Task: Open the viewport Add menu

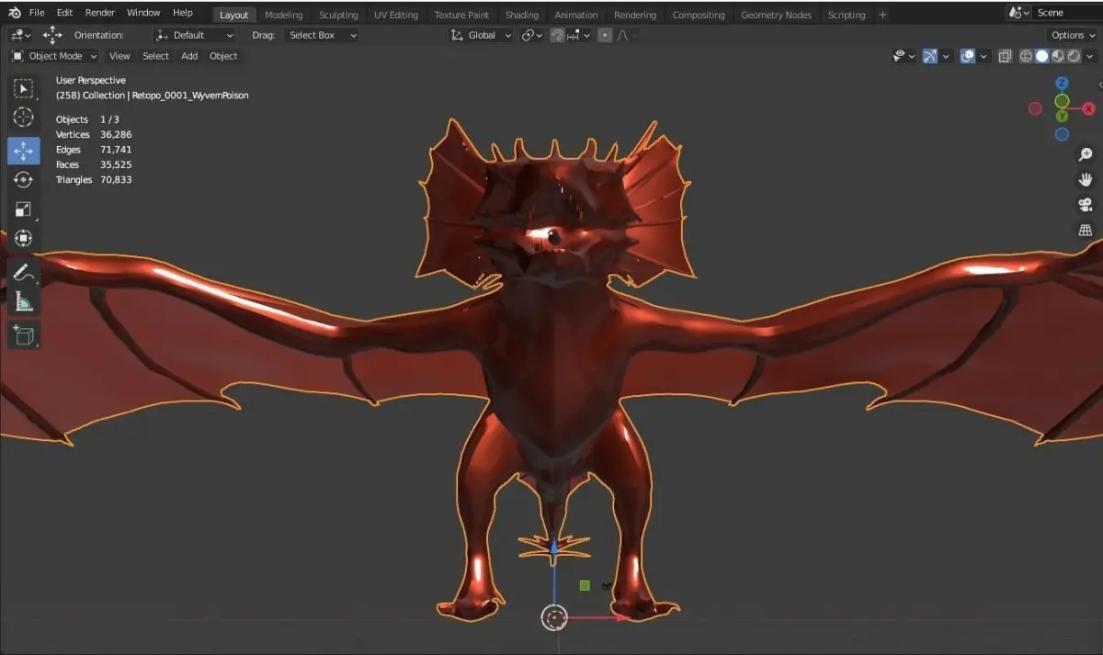Action: point(189,56)
